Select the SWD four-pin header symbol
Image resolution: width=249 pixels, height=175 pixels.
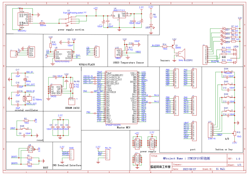(72, 155)
